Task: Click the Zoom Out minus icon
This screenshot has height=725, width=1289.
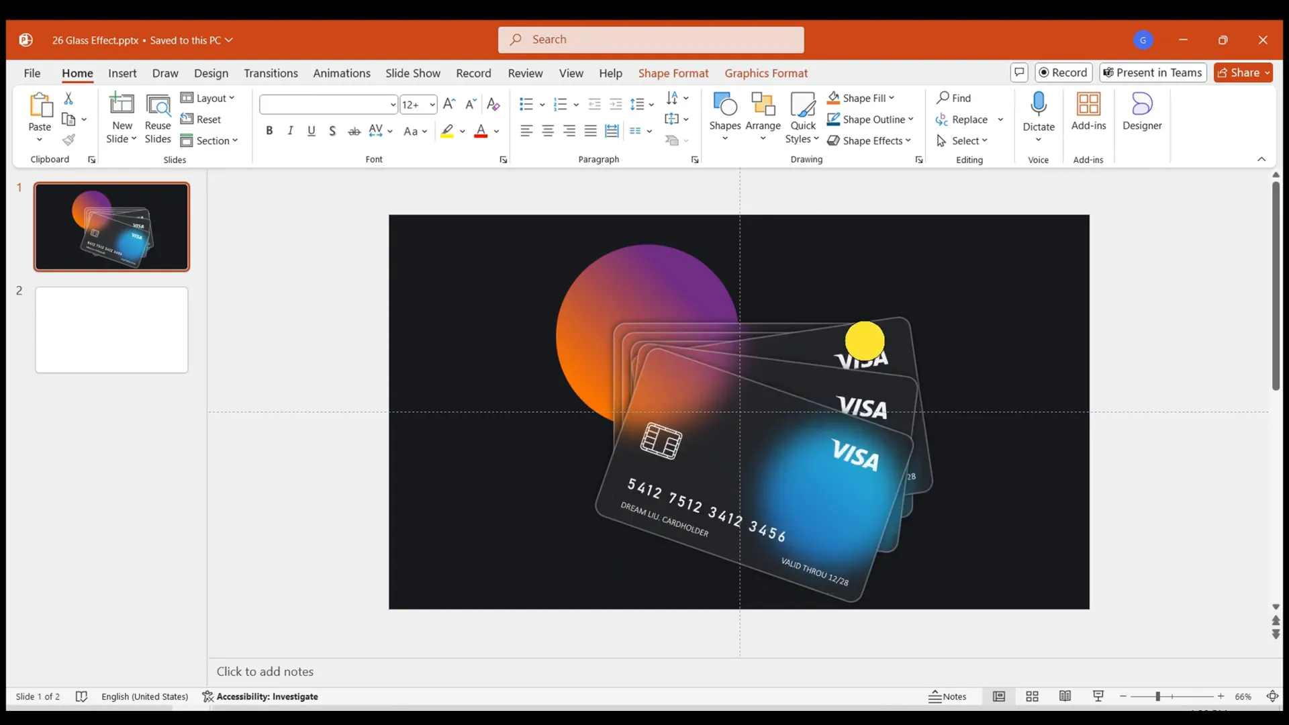Action: pyautogui.click(x=1123, y=697)
